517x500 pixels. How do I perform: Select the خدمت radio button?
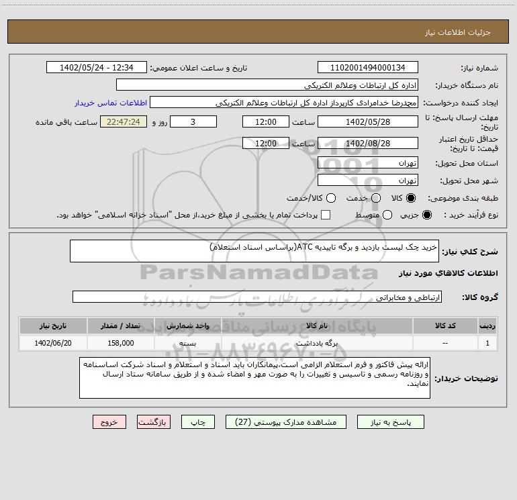tap(376, 198)
